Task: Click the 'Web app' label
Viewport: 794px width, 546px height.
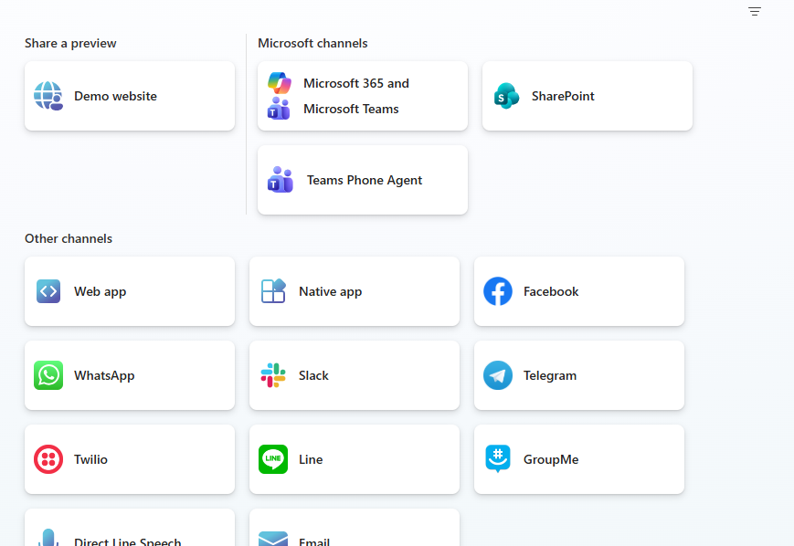Action: [100, 291]
